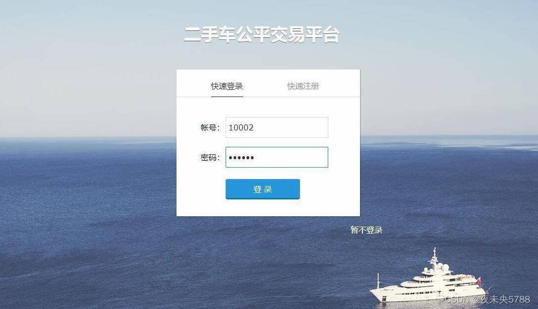Image resolution: width=538 pixels, height=309 pixels.
Task: Click the 帐号: label
Action: pos(210,128)
